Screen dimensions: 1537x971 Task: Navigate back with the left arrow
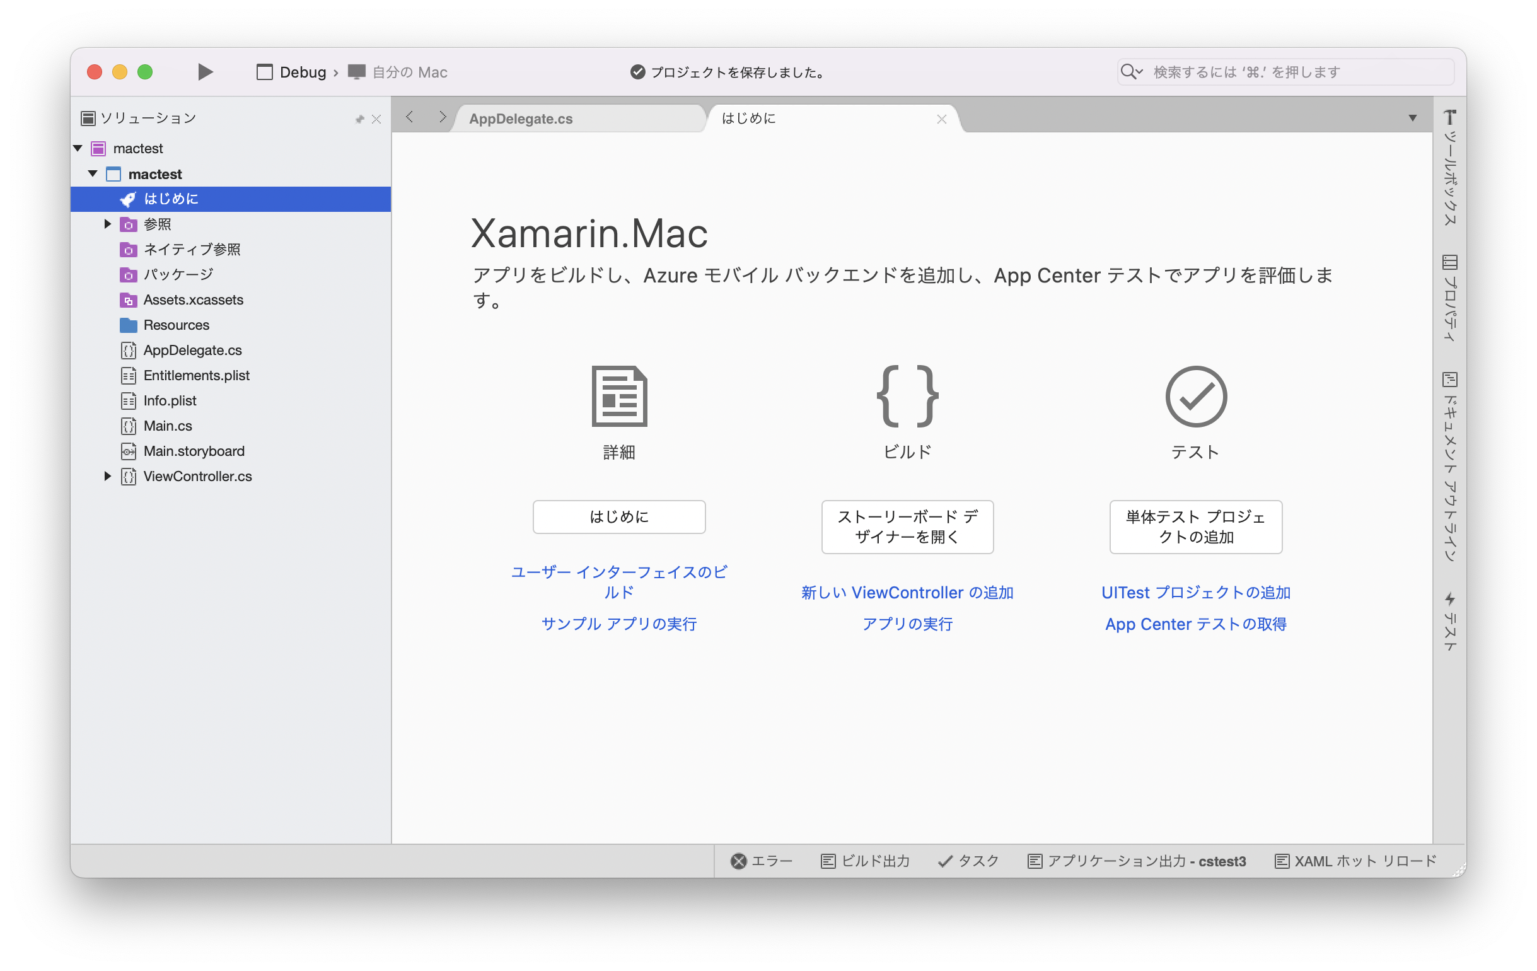point(410,117)
